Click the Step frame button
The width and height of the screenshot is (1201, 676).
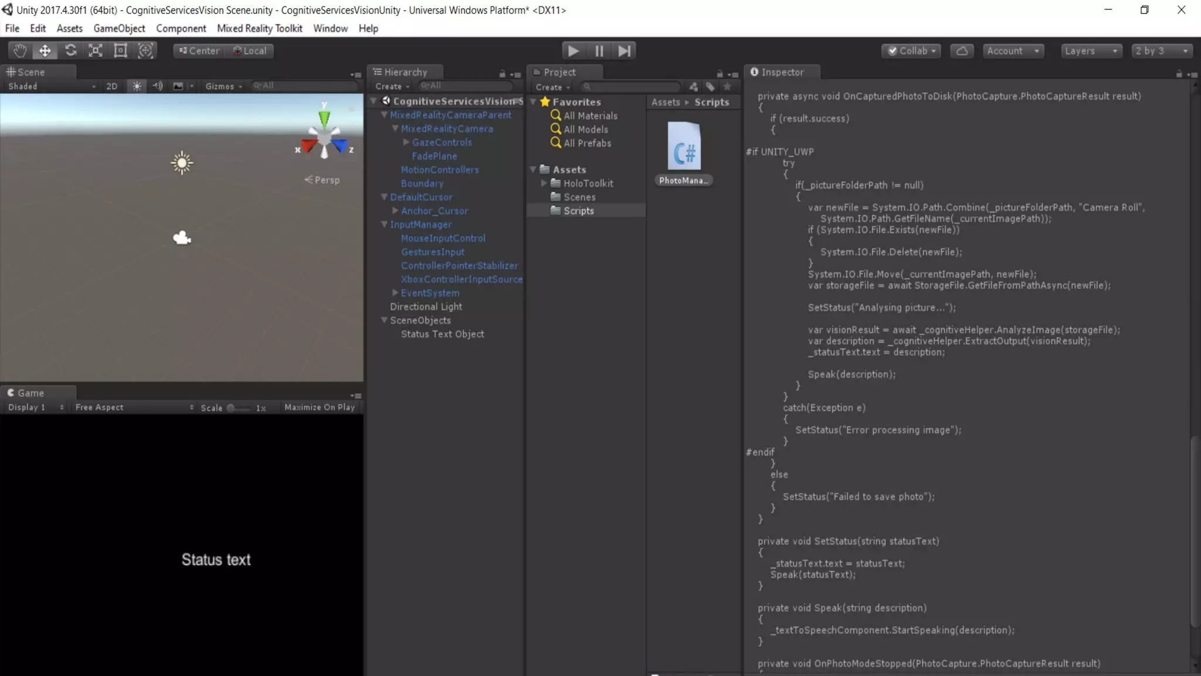click(x=624, y=50)
